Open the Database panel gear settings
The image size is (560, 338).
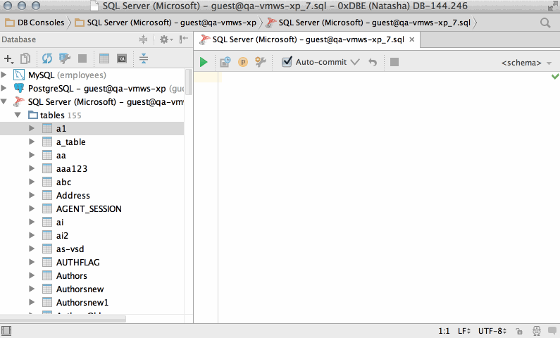pos(166,39)
